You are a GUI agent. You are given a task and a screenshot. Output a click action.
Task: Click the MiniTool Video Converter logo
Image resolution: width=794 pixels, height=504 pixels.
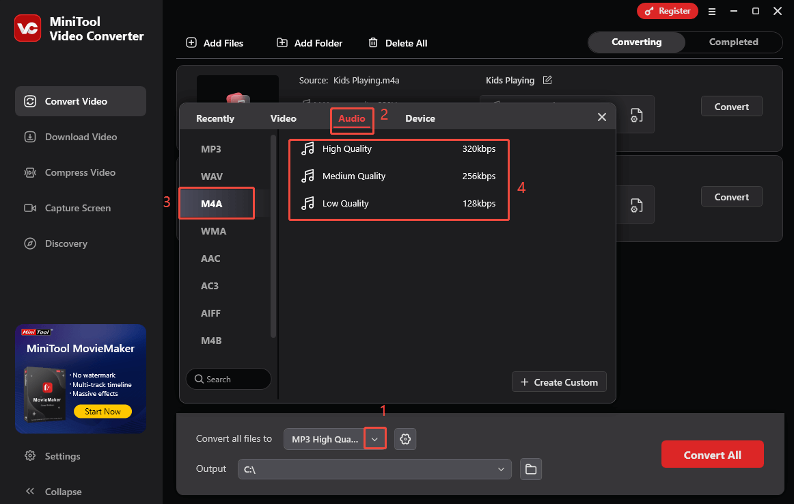click(x=28, y=28)
